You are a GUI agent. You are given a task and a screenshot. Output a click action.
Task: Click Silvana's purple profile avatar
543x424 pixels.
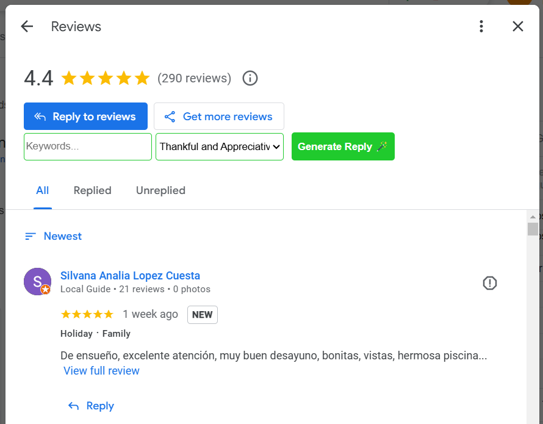point(37,281)
